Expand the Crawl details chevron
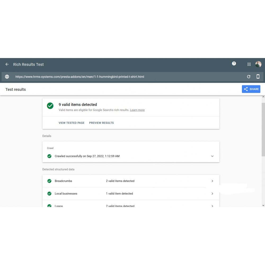 click(212, 156)
